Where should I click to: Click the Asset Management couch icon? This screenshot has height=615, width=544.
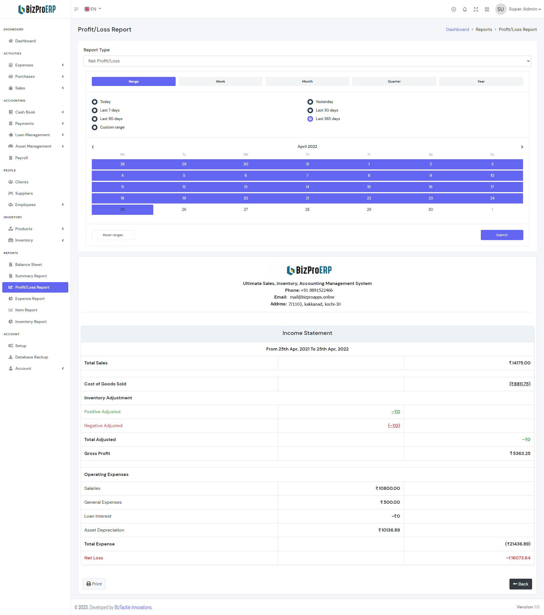click(x=11, y=146)
